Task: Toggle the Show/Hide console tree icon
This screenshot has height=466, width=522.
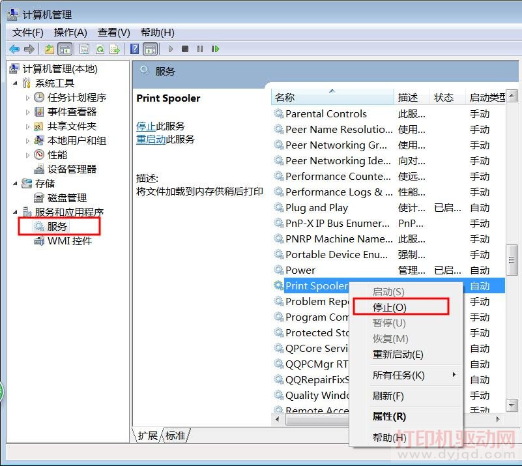Action: tap(65, 50)
